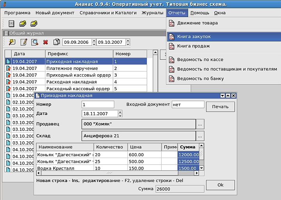Image resolution: width=281 pixels, height=200 pixels.
Task: Click the first yellow folder toolbar icon
Action: (x=23, y=23)
